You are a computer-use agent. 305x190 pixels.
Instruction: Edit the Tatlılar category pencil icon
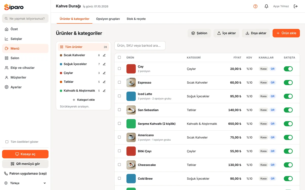[104, 82]
